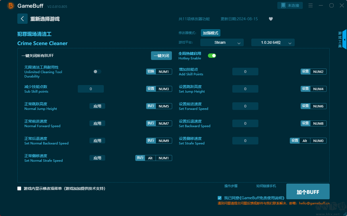Click the 设置 Alt NUM0 hotkey button
347x216 pixels.
click(308, 141)
